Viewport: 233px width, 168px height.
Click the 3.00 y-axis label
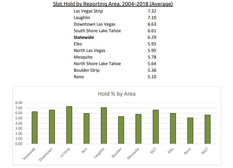pos(19,129)
